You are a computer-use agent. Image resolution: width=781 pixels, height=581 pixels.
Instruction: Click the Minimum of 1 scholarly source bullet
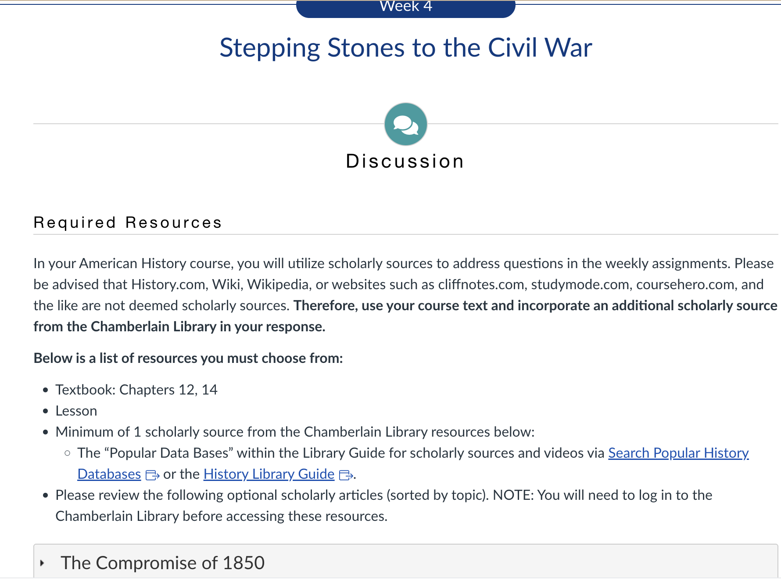[x=295, y=432]
